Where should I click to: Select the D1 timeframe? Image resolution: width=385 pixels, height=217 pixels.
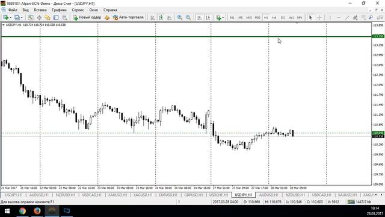click(283, 17)
